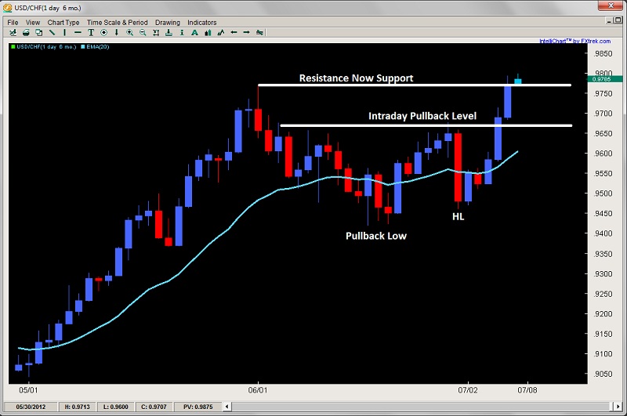Click the 'Resistance Now Support' annotation
Viewport: 627px width, 416px height.
click(357, 78)
